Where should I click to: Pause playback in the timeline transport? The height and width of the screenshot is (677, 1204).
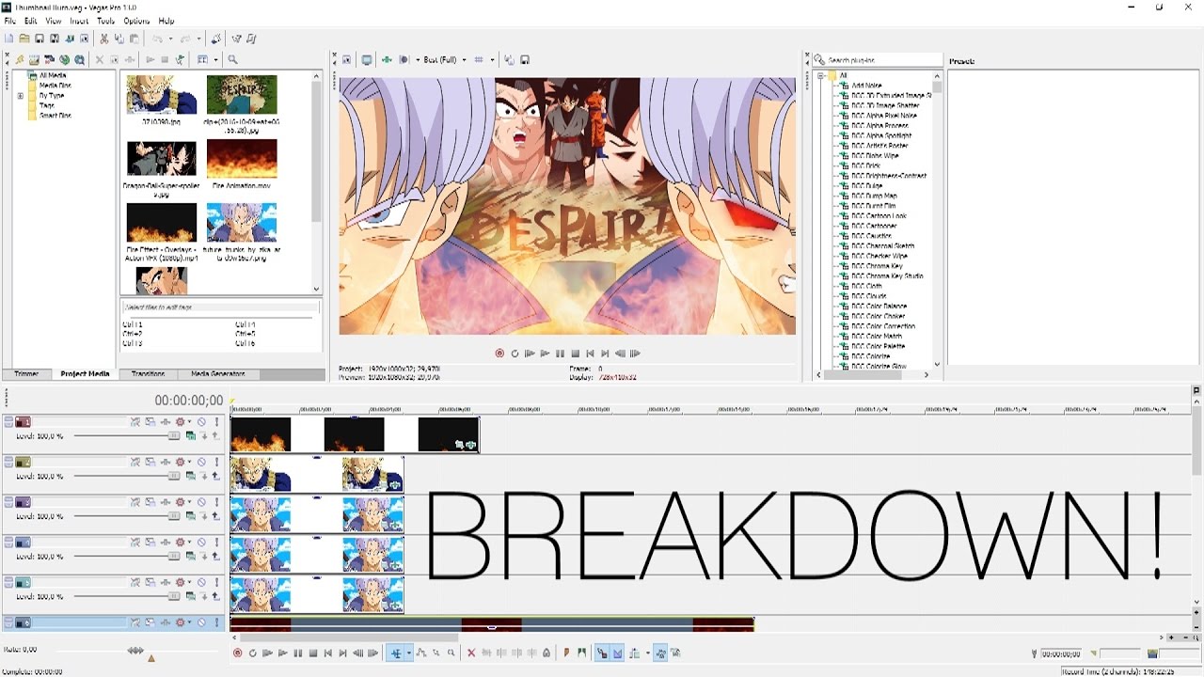298,653
